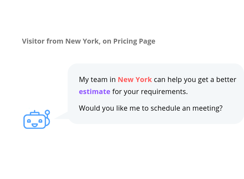244x179 pixels.
Task: Click "can help you get a better" text
Action: (x=195, y=79)
